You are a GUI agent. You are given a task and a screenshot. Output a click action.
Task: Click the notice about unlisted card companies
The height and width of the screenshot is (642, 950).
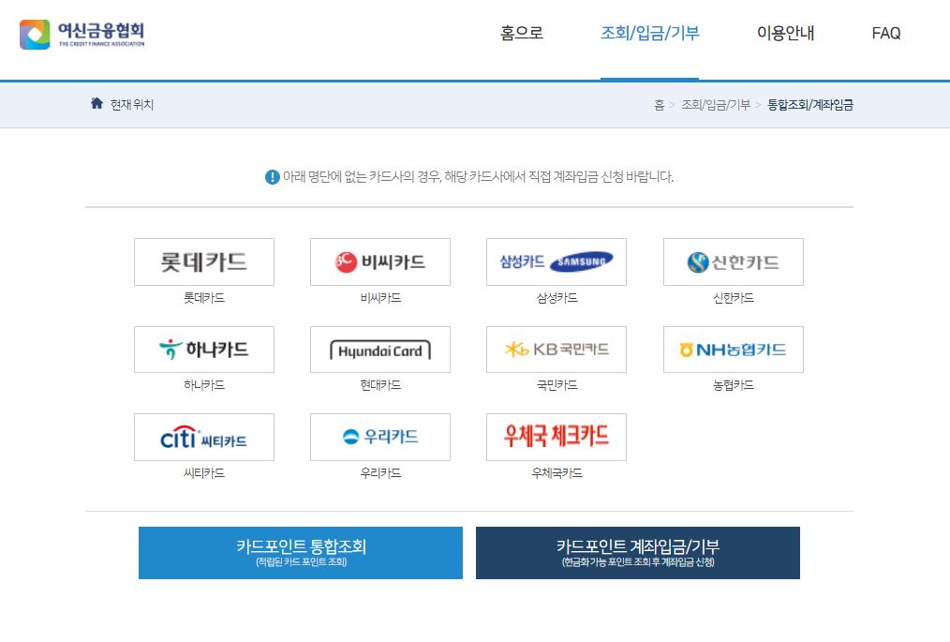(478, 177)
